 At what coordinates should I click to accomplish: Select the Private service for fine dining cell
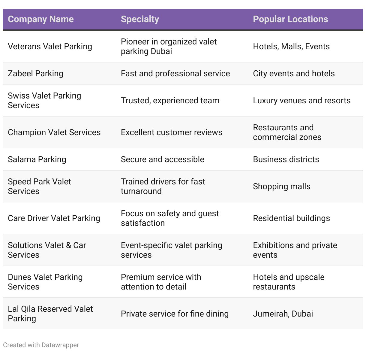click(175, 314)
